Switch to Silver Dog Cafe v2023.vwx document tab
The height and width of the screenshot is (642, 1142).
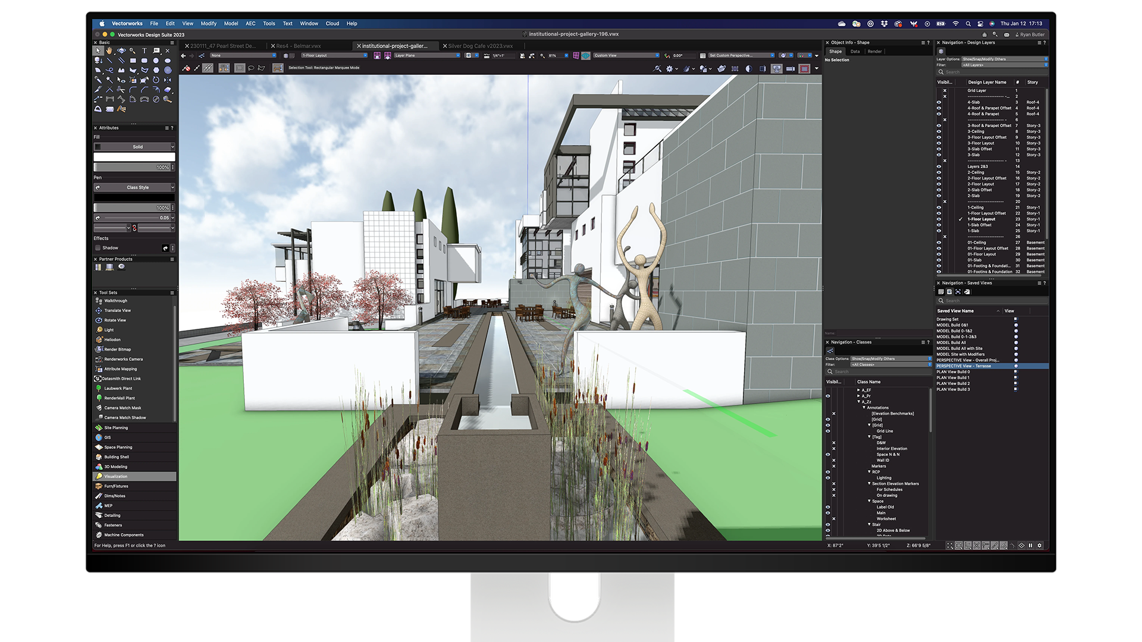(480, 46)
